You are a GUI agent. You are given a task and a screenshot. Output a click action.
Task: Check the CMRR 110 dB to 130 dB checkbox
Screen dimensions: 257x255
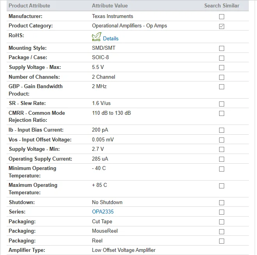coord(221,114)
